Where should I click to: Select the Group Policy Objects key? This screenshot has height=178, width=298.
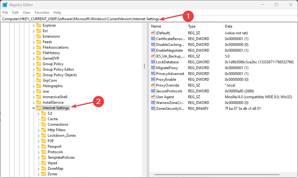pos(60,75)
